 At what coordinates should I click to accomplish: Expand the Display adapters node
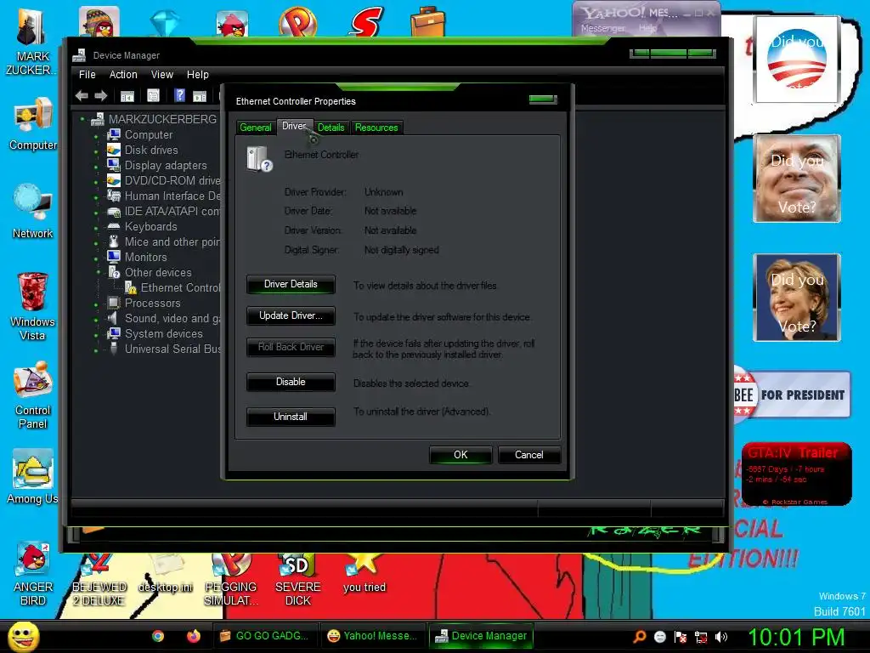click(x=97, y=166)
